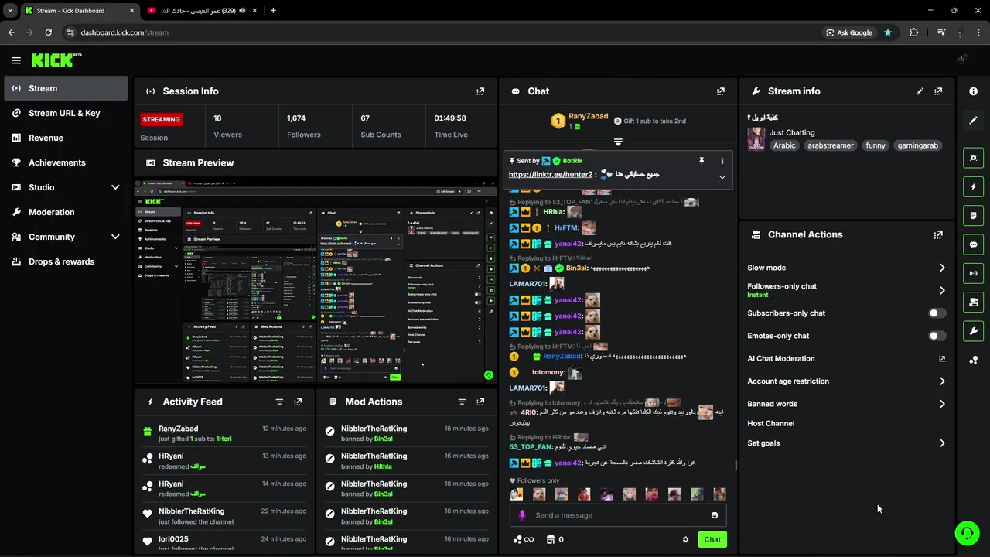Click the purple microphone icon in message box
Screen dimensions: 990x557
click(522, 515)
